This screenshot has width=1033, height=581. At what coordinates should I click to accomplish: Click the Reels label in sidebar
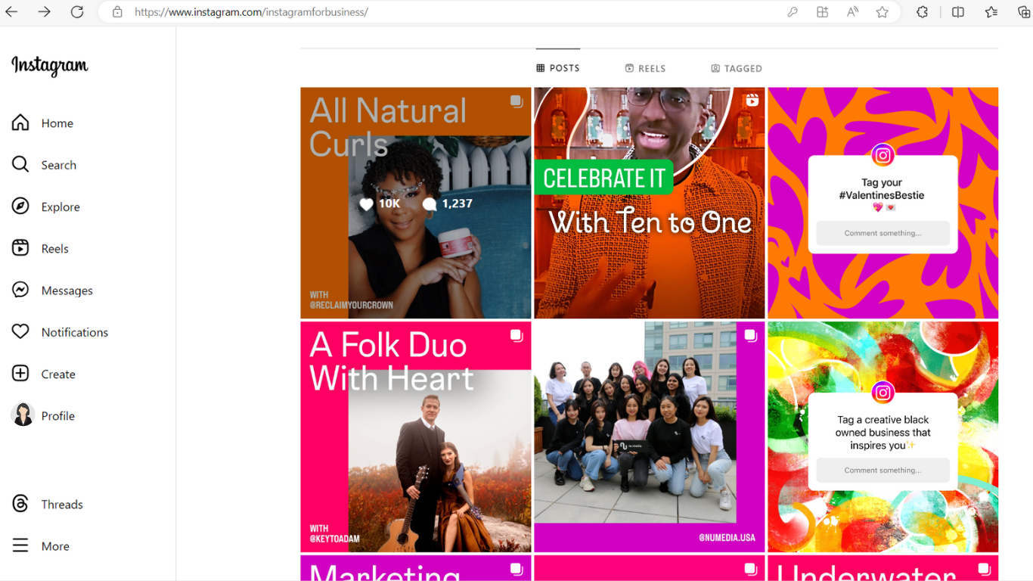(55, 248)
